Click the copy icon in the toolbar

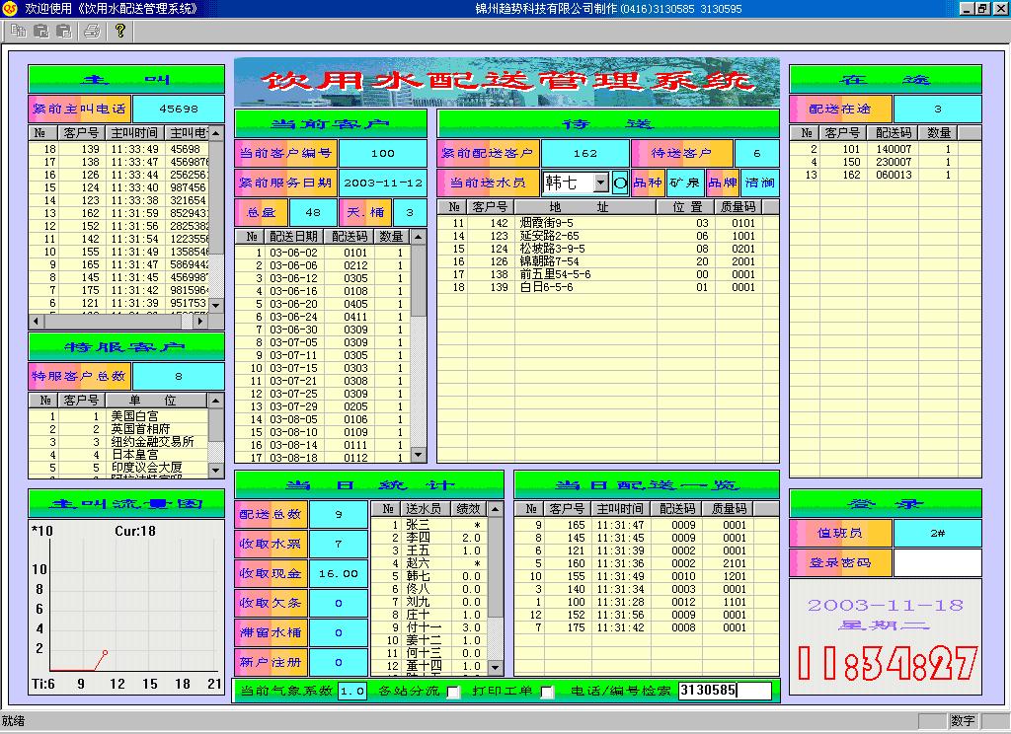tap(17, 31)
